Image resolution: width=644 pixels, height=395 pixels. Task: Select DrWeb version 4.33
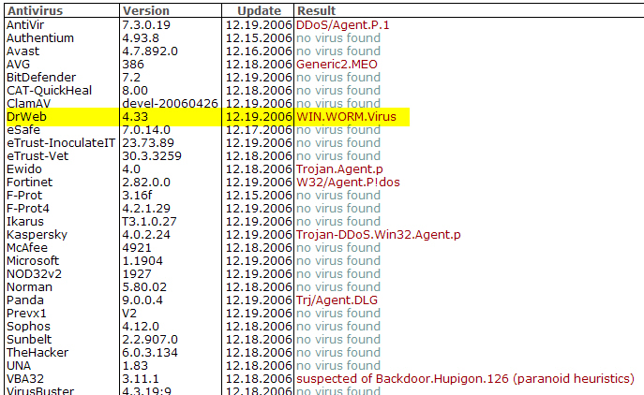(x=135, y=117)
